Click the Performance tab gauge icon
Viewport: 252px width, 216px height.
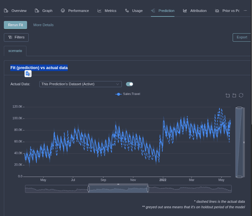(x=63, y=11)
